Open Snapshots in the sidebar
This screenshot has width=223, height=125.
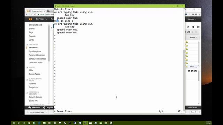coord(33,87)
